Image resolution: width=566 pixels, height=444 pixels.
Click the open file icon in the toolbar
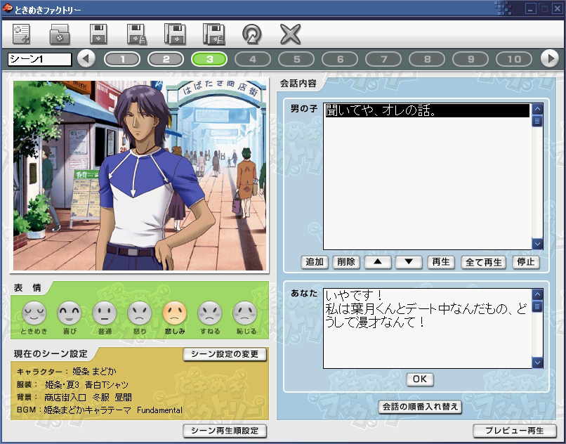60,34
